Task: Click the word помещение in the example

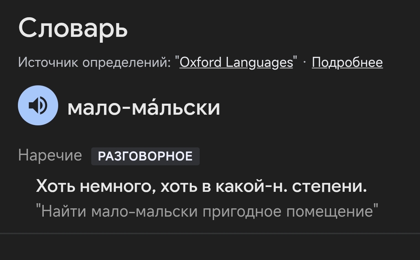Action: pos(330,211)
